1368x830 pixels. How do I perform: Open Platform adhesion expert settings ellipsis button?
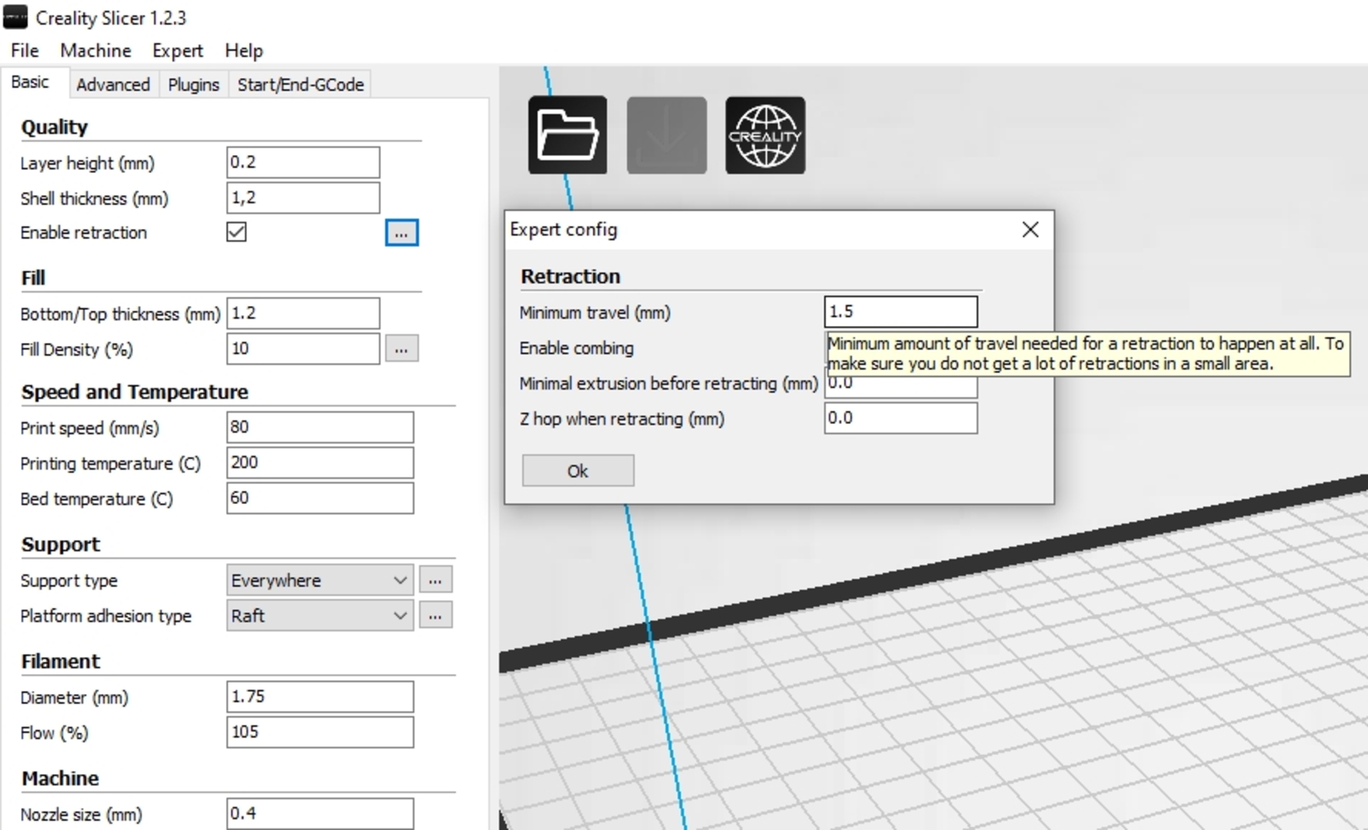[435, 616]
